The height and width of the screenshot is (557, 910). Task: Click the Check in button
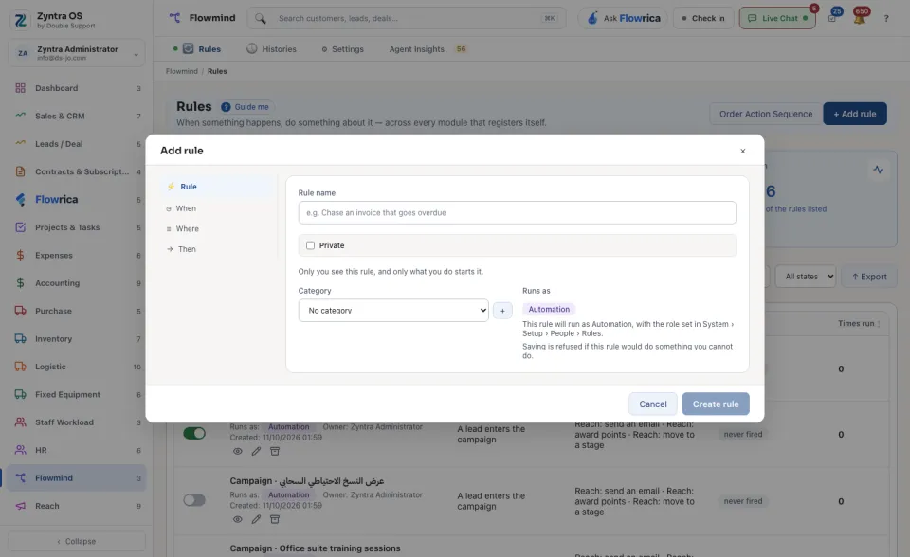tap(703, 19)
